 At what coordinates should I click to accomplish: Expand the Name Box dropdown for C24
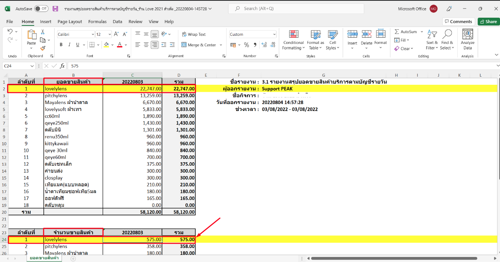click(x=32, y=66)
